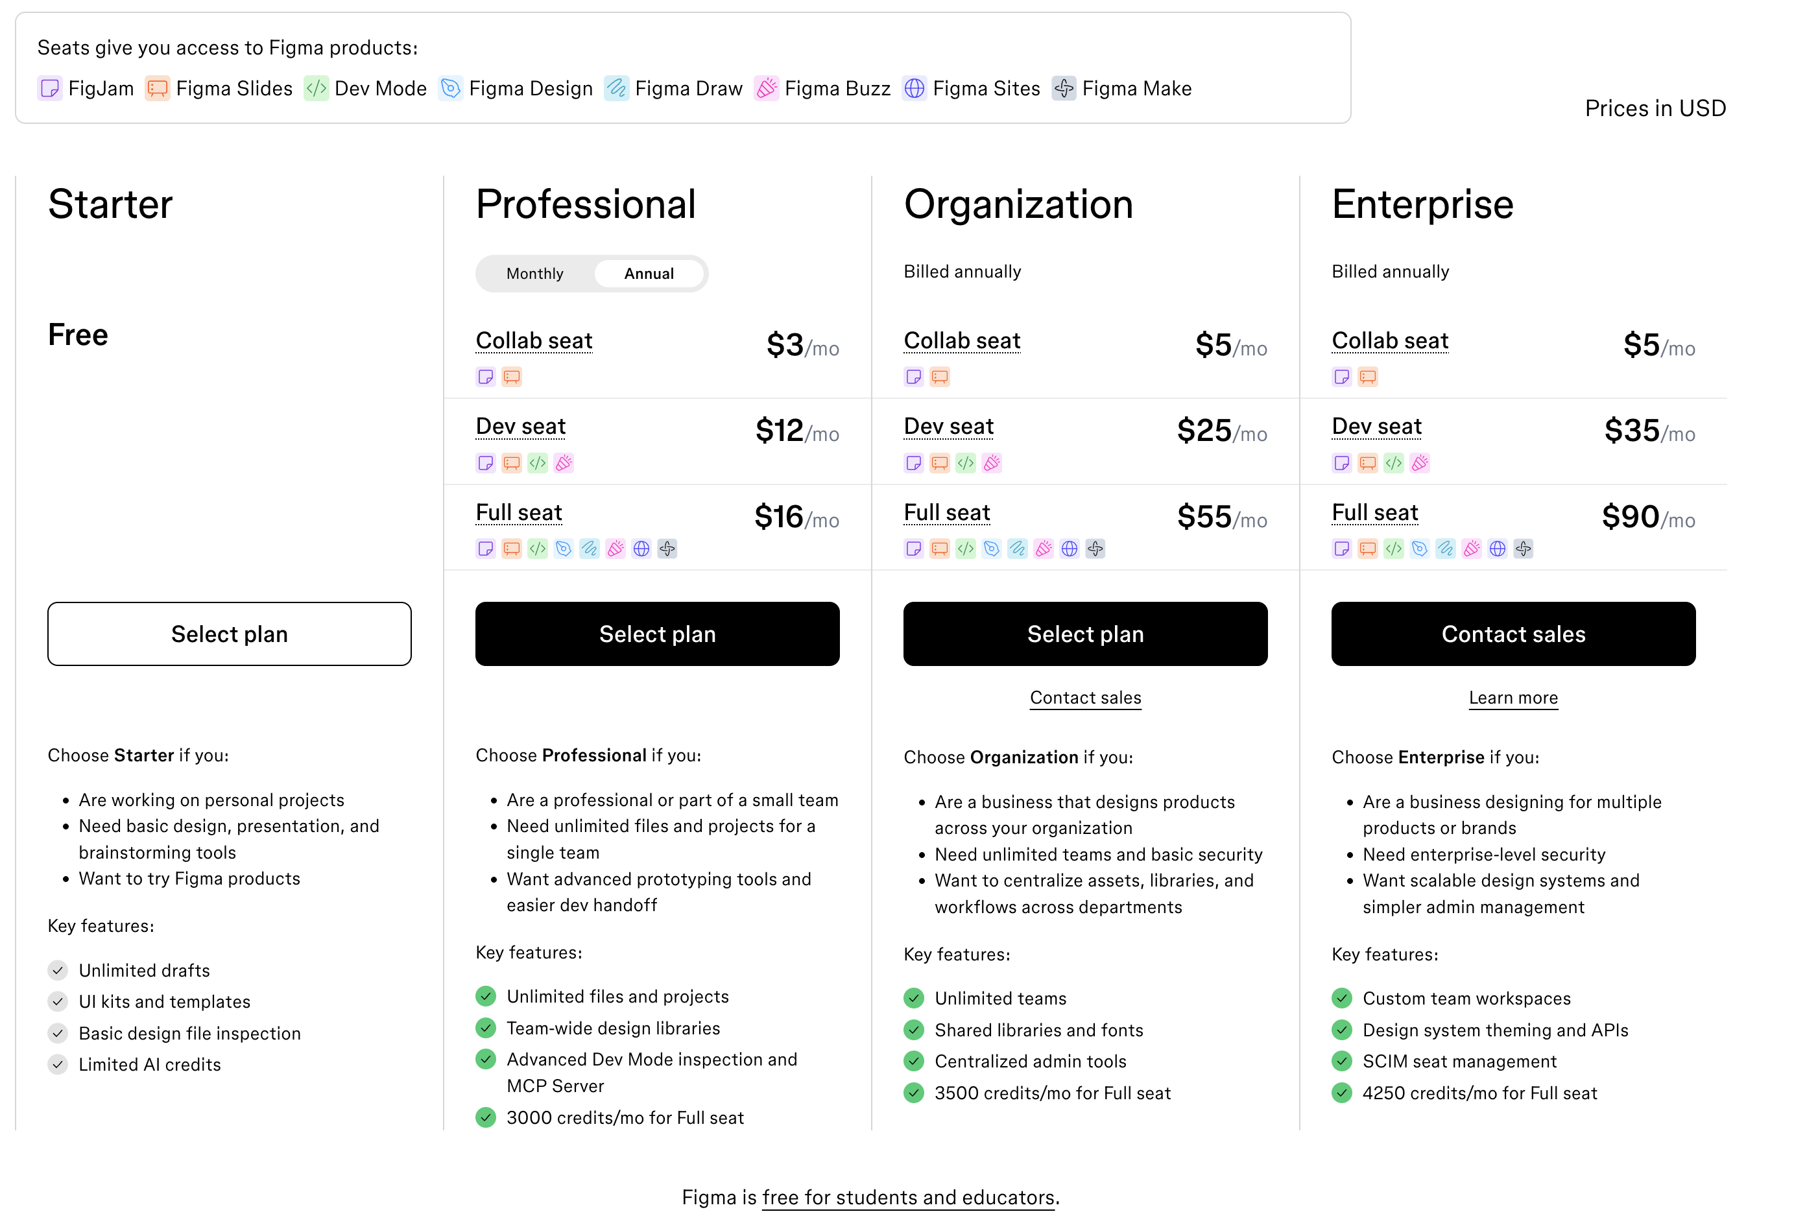Select the free Starter plan
This screenshot has width=1794, height=1214.
click(229, 634)
